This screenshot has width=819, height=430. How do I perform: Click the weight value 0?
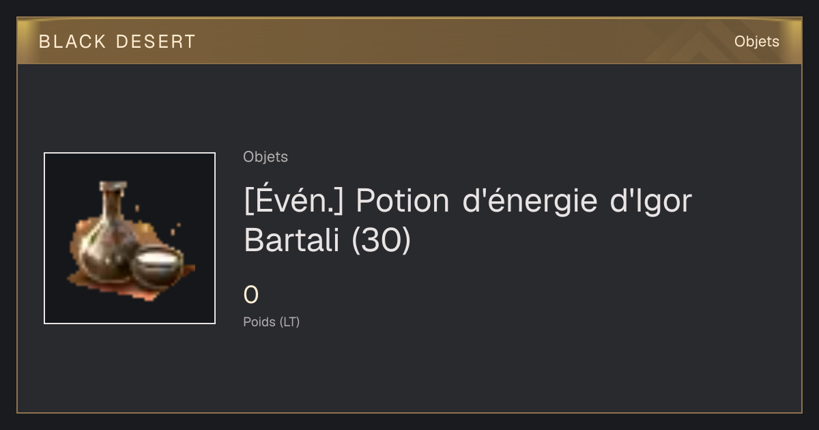[x=251, y=296]
